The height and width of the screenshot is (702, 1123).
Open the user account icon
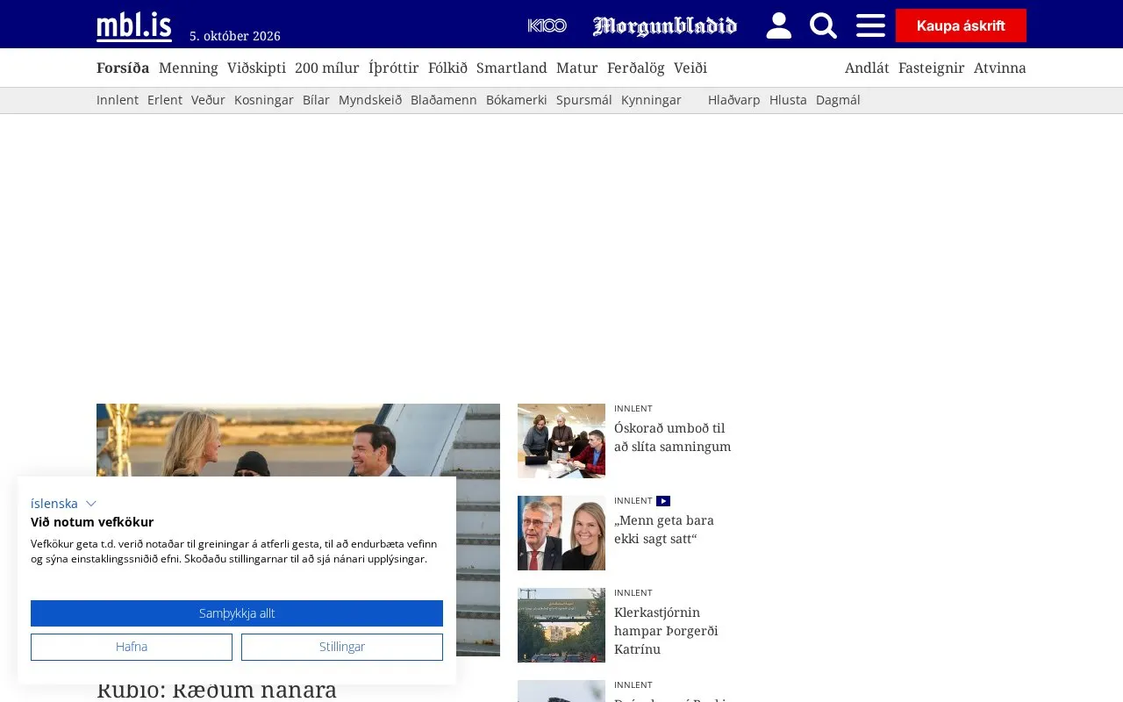(778, 25)
